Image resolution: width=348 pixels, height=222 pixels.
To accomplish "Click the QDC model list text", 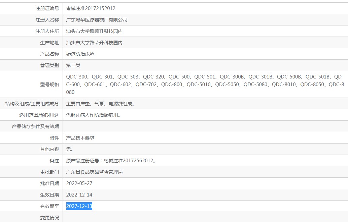I will 205,85.
